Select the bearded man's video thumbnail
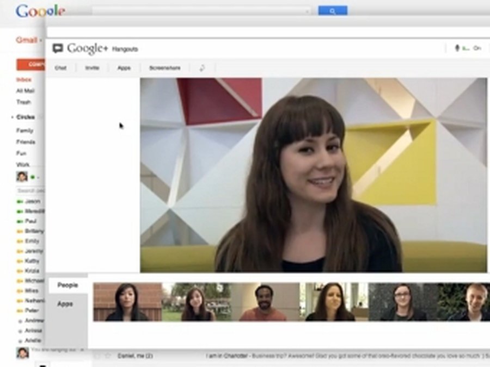 coord(265,302)
